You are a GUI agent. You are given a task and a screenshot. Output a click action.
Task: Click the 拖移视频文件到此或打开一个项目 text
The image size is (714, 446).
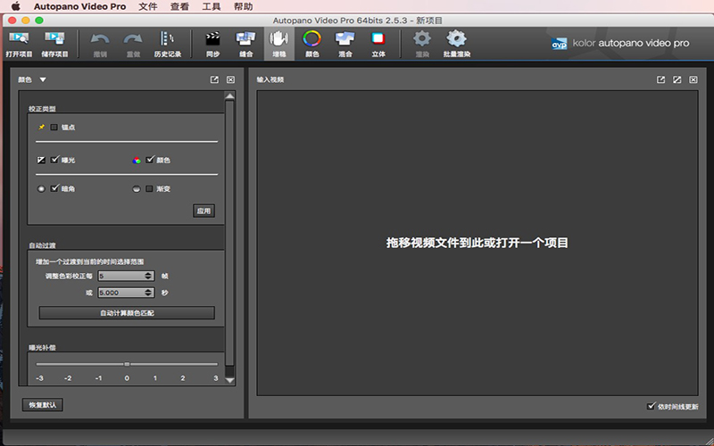coord(477,243)
